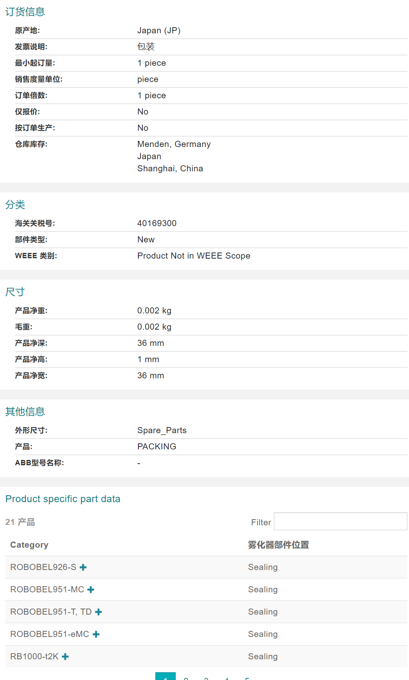
Task: Click the Product specific part data heading
Action: (63, 499)
